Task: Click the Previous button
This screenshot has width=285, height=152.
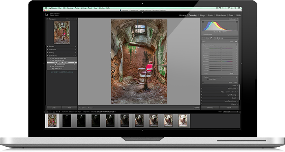Action: 210,108
